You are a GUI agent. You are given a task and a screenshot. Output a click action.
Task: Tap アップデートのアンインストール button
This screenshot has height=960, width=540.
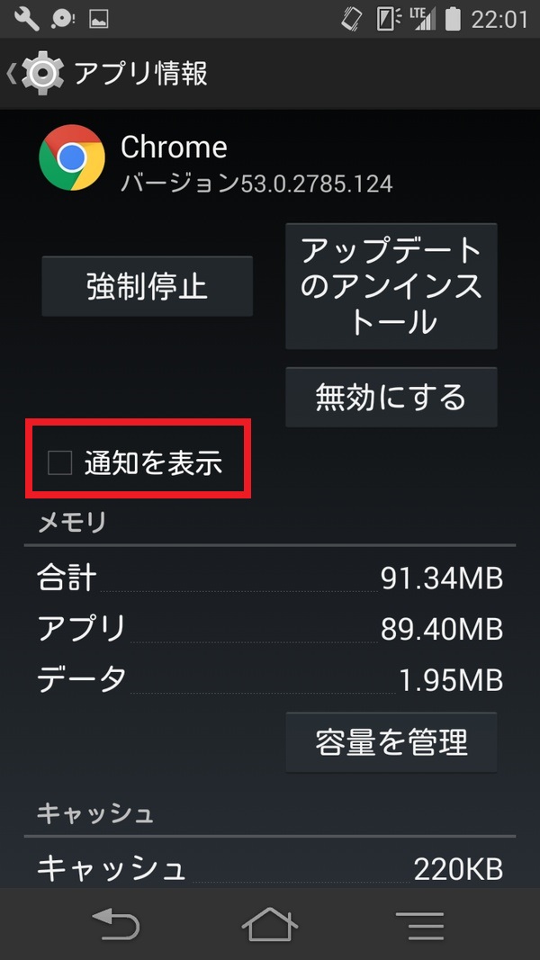click(391, 286)
